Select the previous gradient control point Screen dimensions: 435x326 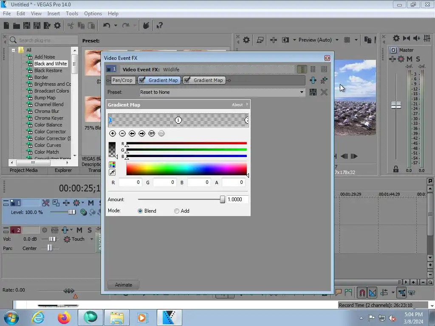point(132,134)
